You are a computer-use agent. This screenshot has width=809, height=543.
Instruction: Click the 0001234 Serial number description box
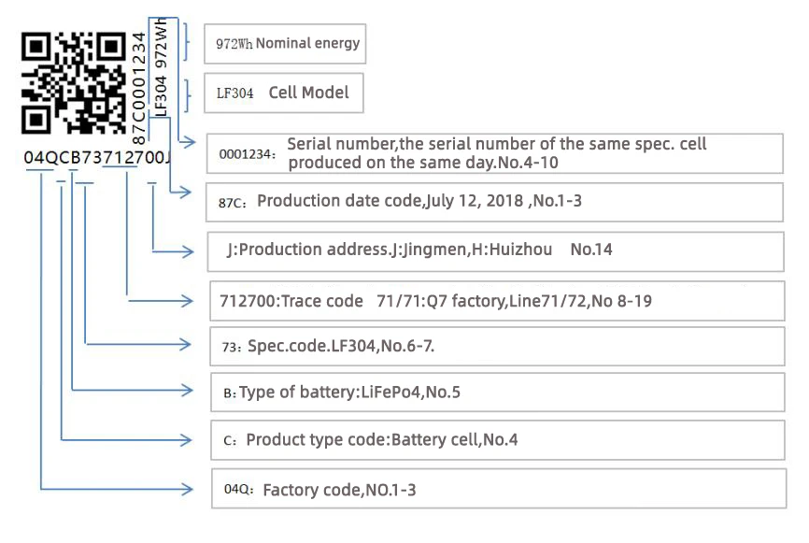(494, 153)
